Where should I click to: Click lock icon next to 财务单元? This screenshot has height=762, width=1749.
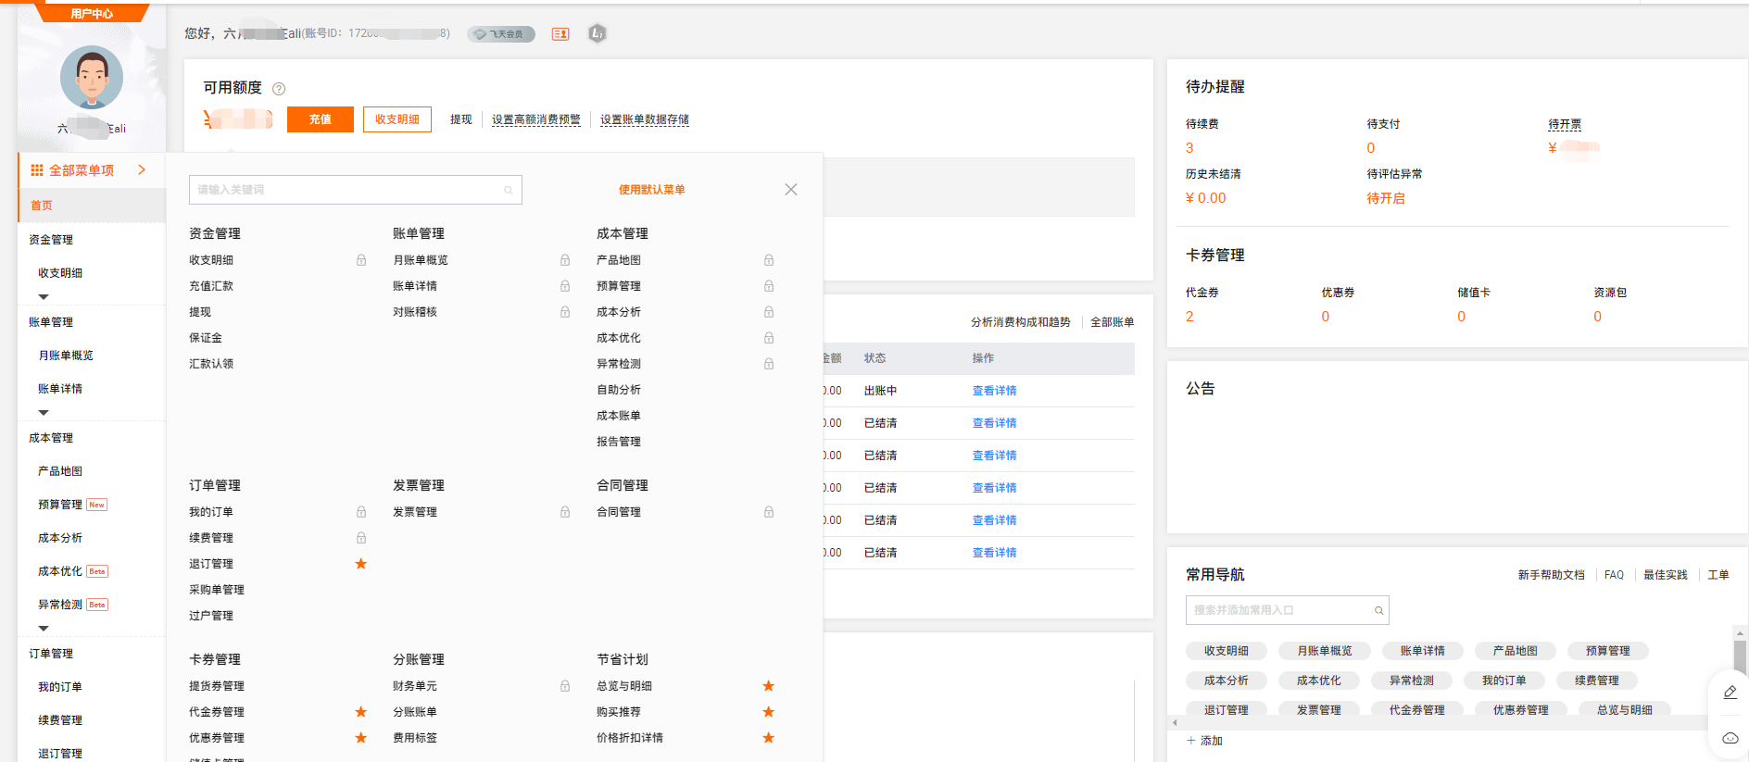565,686
